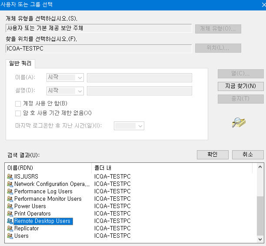Click the 개체 유형(O)... button
This screenshot has width=266, height=246.
pos(218,29)
